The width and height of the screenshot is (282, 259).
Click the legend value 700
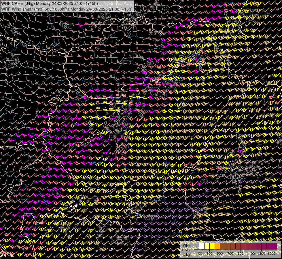[230, 254]
